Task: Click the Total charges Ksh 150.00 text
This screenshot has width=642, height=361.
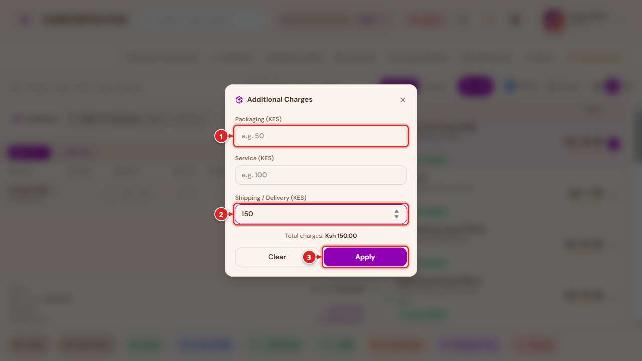Action: 321,236
